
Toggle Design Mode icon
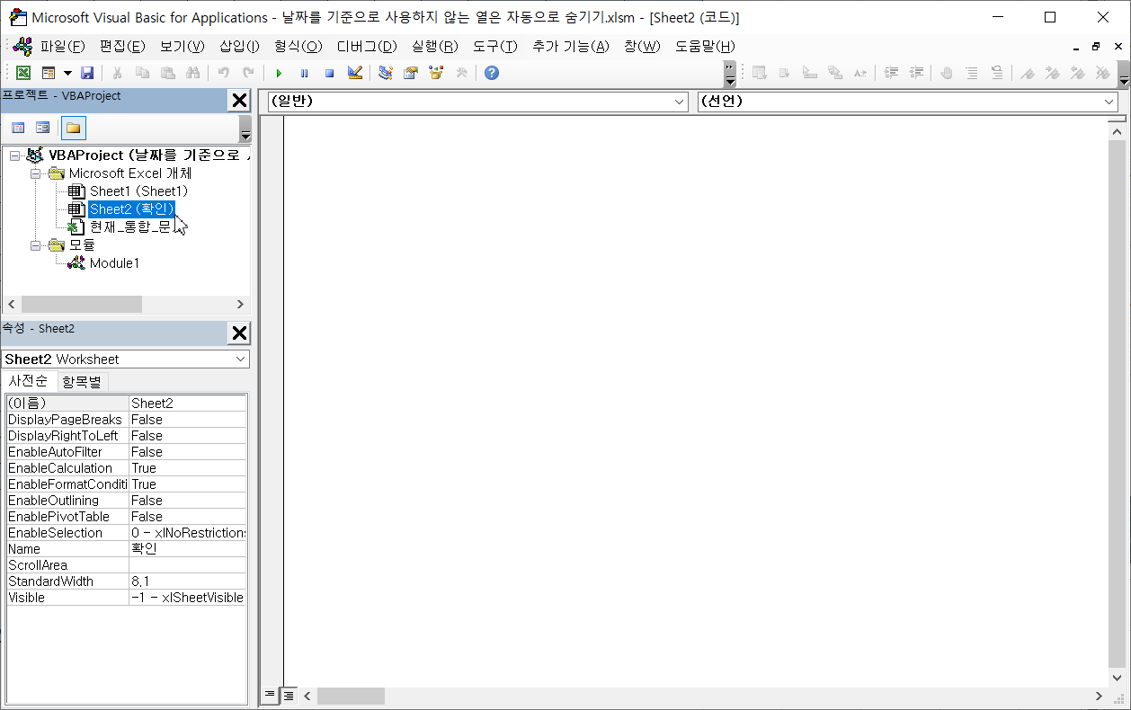point(354,73)
